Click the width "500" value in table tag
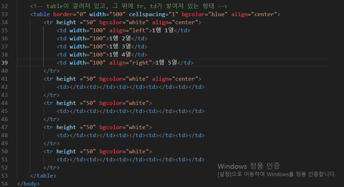The height and width of the screenshot is (187, 344). tap(116, 14)
